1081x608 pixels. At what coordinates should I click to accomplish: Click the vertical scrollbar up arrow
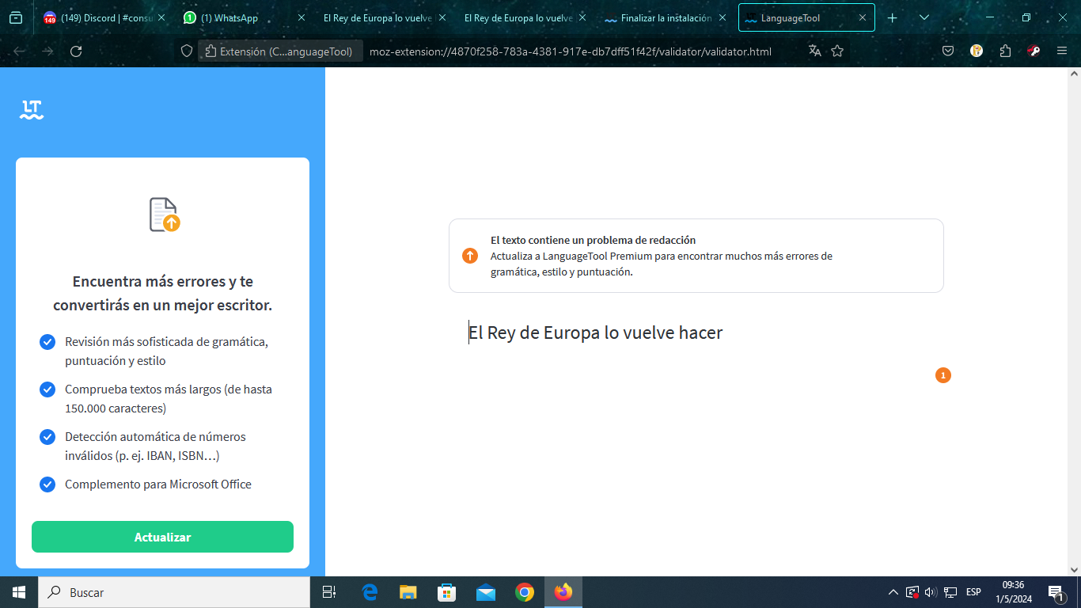[1074, 74]
